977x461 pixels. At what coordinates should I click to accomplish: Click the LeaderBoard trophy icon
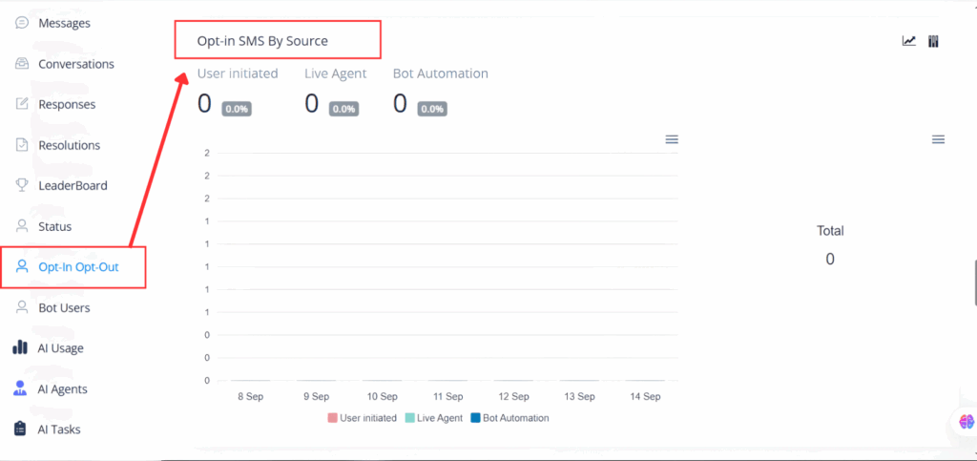22,185
